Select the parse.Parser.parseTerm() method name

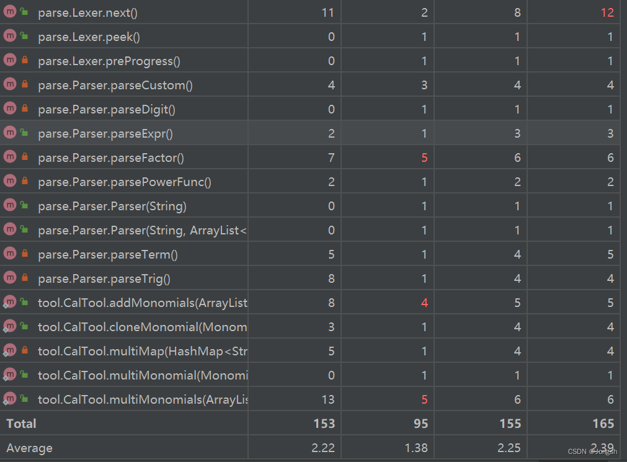pos(107,255)
